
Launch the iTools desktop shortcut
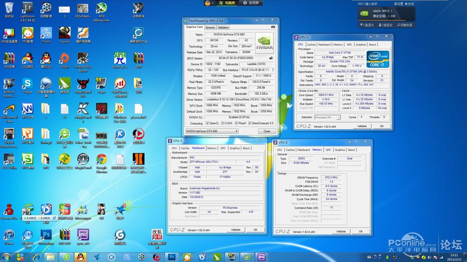[x=46, y=35]
